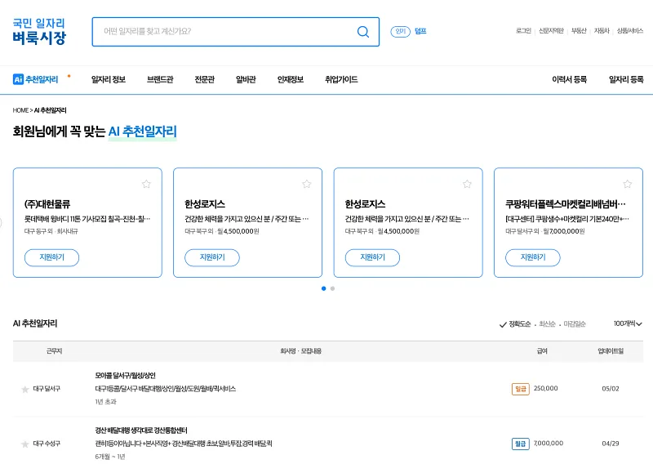653x464 pixels.
Task: Bookmark the (주)대현물류 card star
Action: point(146,184)
